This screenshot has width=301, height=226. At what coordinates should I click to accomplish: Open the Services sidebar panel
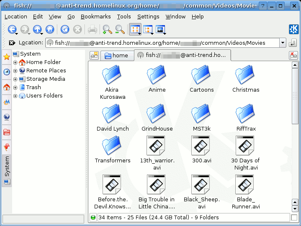pyautogui.click(x=7, y=147)
